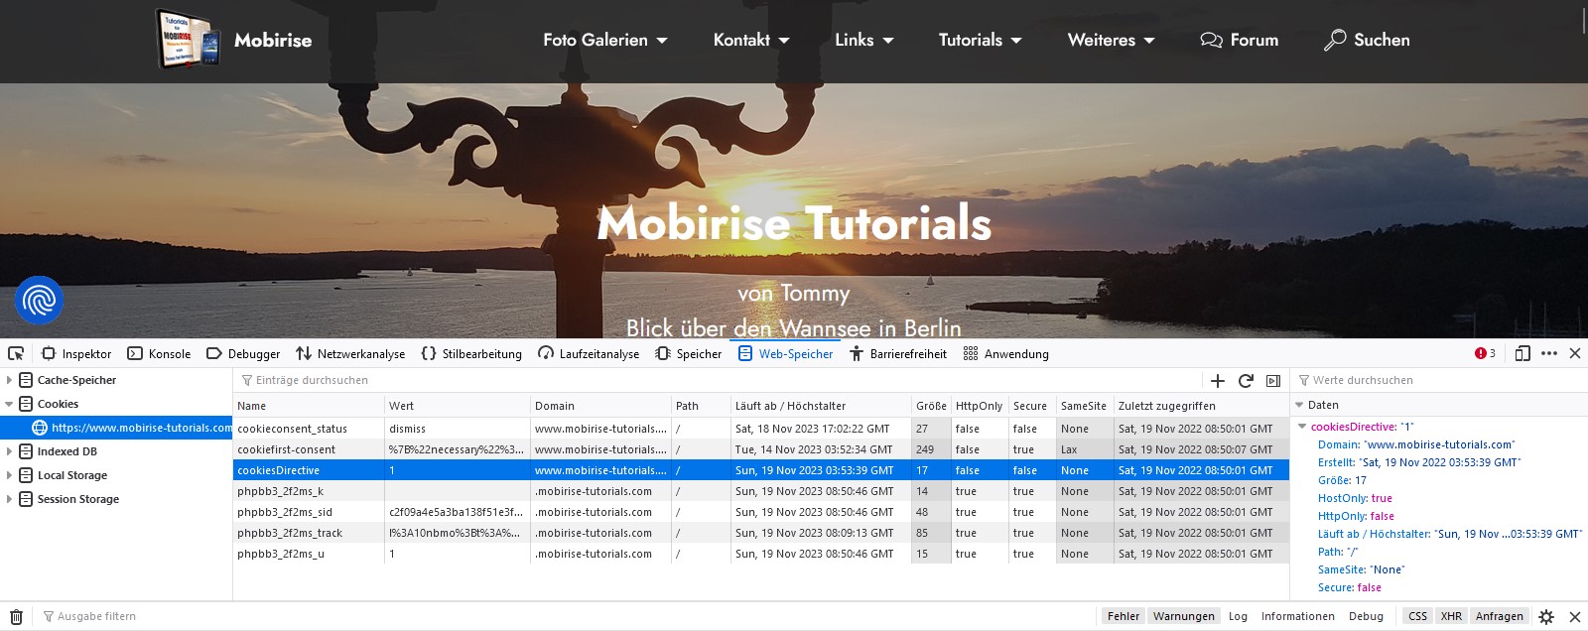The height and width of the screenshot is (631, 1588).
Task: Collapse the Cookies tree node
Action: tap(10, 405)
